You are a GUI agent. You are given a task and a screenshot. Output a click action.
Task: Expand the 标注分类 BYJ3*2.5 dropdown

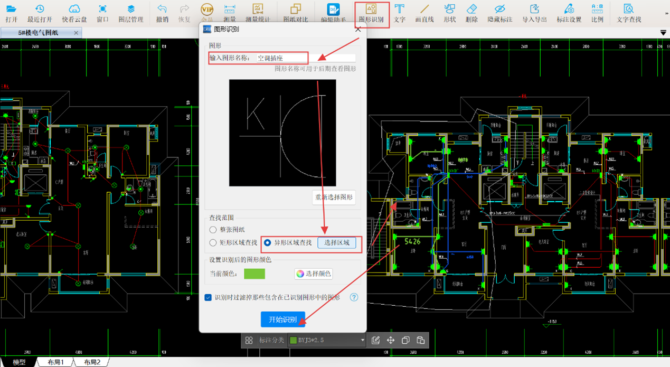(x=362, y=341)
